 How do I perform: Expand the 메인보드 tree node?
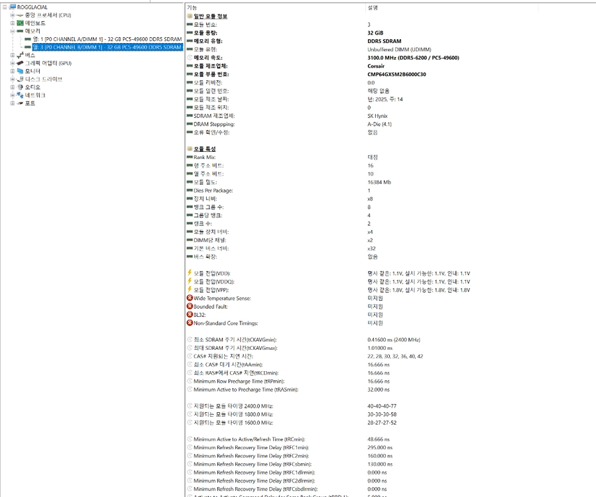pyautogui.click(x=13, y=23)
